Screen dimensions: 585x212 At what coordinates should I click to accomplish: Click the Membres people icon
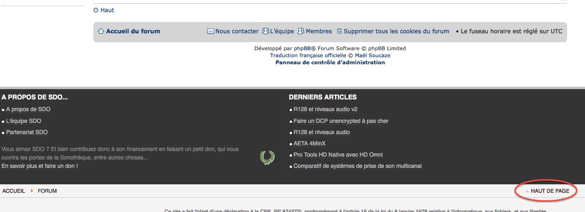pyautogui.click(x=301, y=31)
